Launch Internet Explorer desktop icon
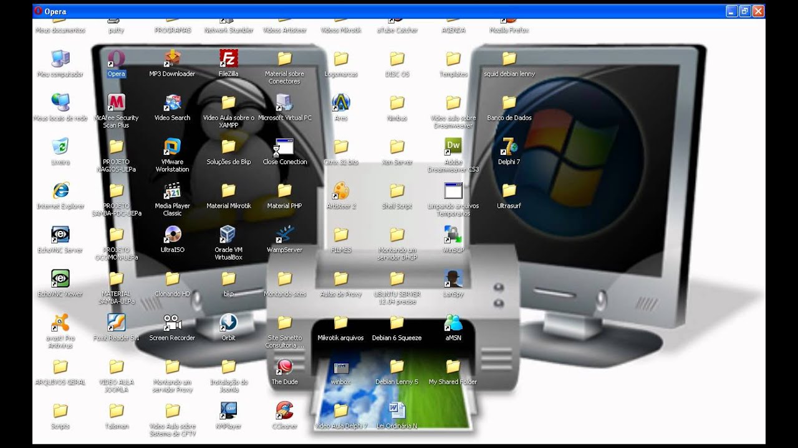 [60, 191]
